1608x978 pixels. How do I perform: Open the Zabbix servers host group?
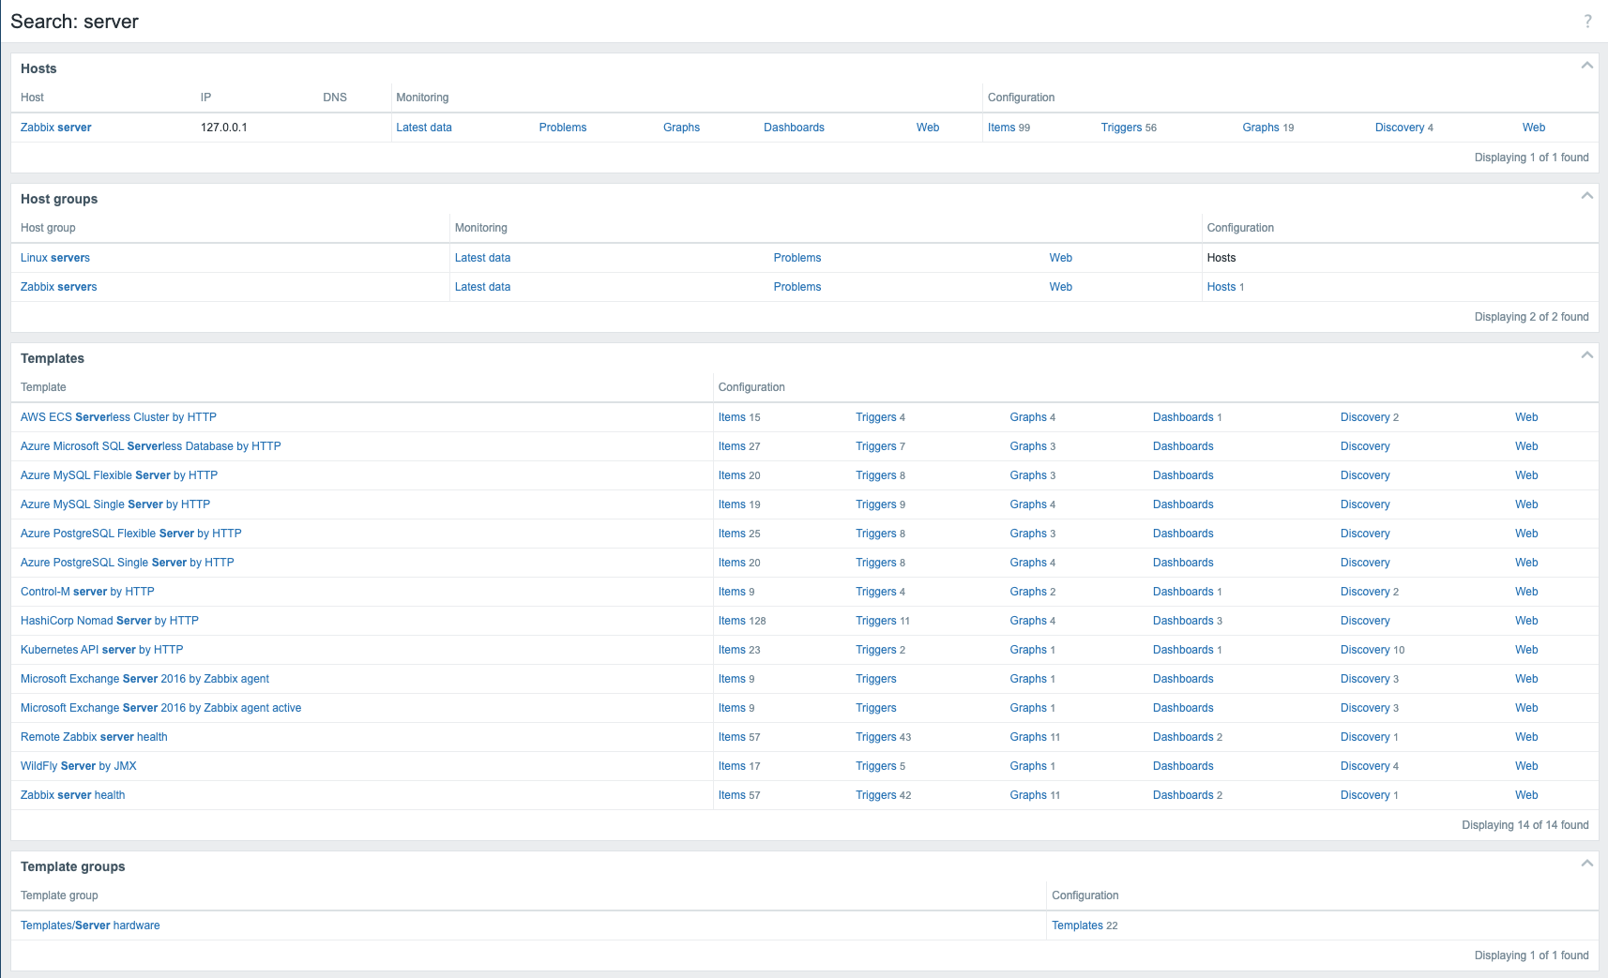pyautogui.click(x=59, y=287)
